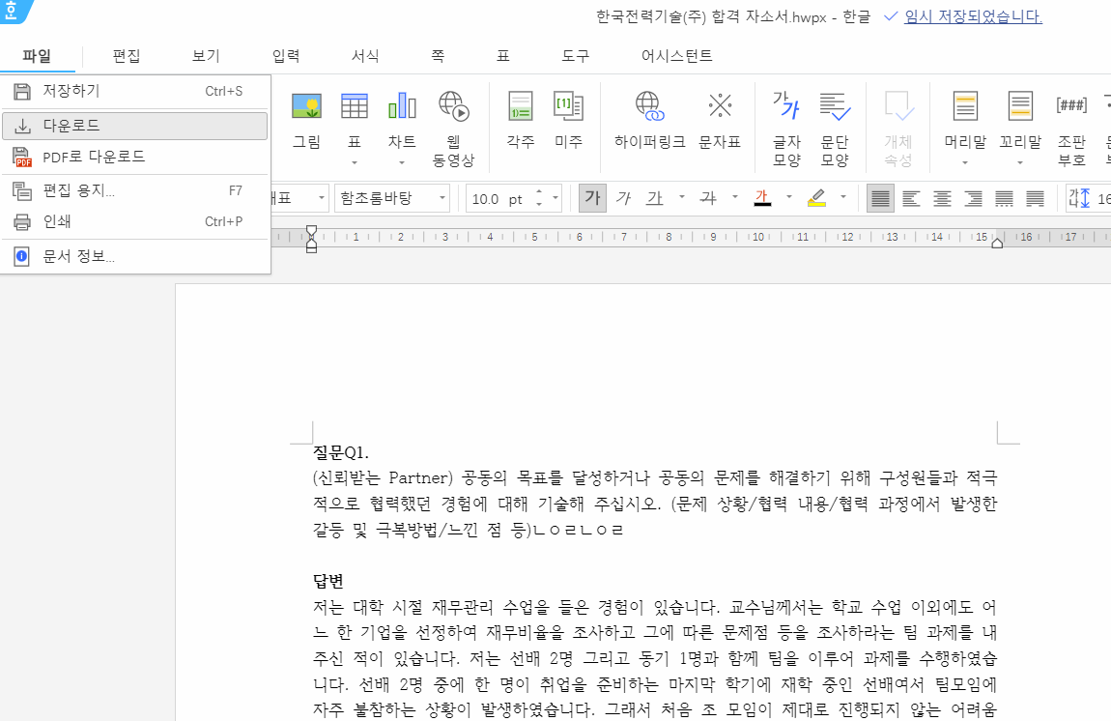Open 글자 모양 character formatting
Screen dimensions: 1111x721
tap(786, 129)
